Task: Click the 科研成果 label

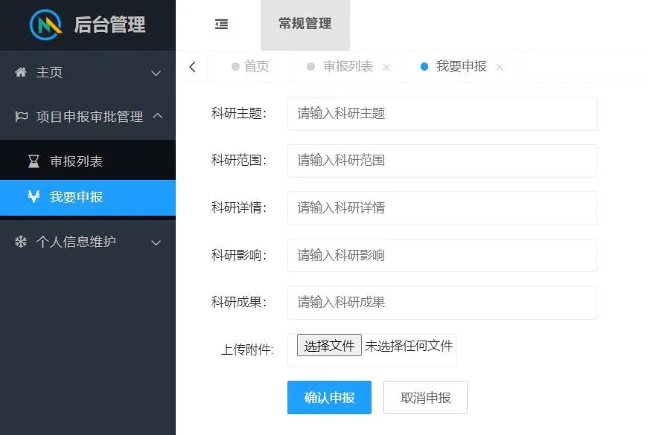Action: click(239, 303)
